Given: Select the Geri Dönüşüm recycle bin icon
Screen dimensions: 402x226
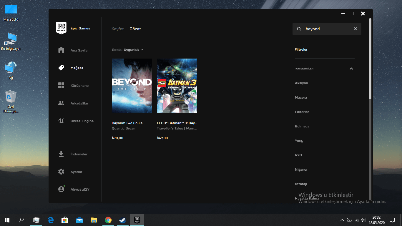Looking at the screenshot, I should coord(11,102).
